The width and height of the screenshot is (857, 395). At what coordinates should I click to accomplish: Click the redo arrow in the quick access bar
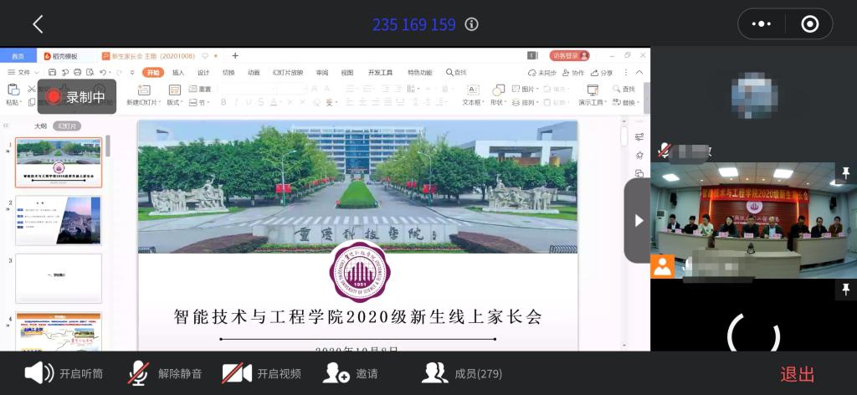(117, 72)
